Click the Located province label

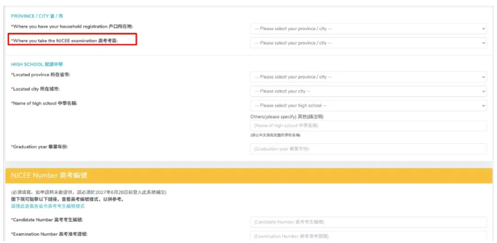pos(41,75)
